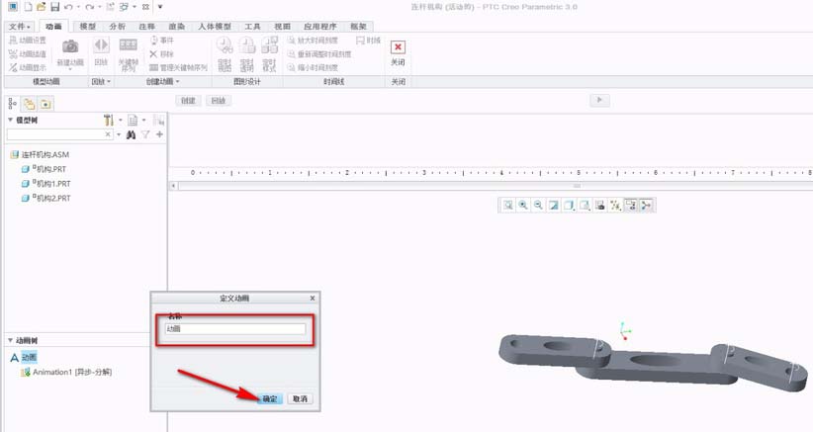Click the Save floppy disk icon
This screenshot has height=432, width=813.
pyautogui.click(x=55, y=7)
